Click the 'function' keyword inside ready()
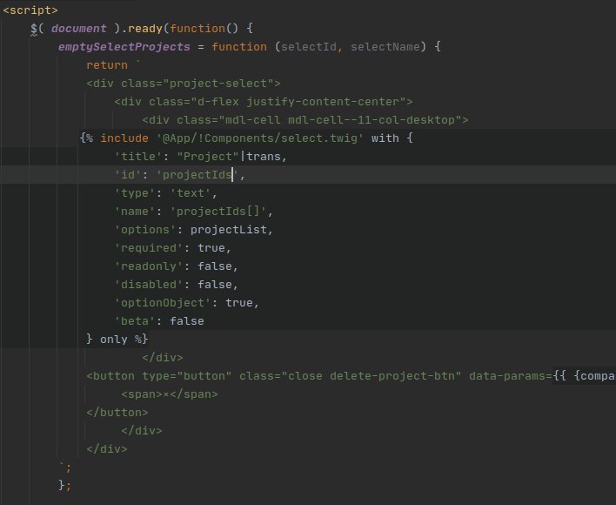 pyautogui.click(x=198, y=28)
